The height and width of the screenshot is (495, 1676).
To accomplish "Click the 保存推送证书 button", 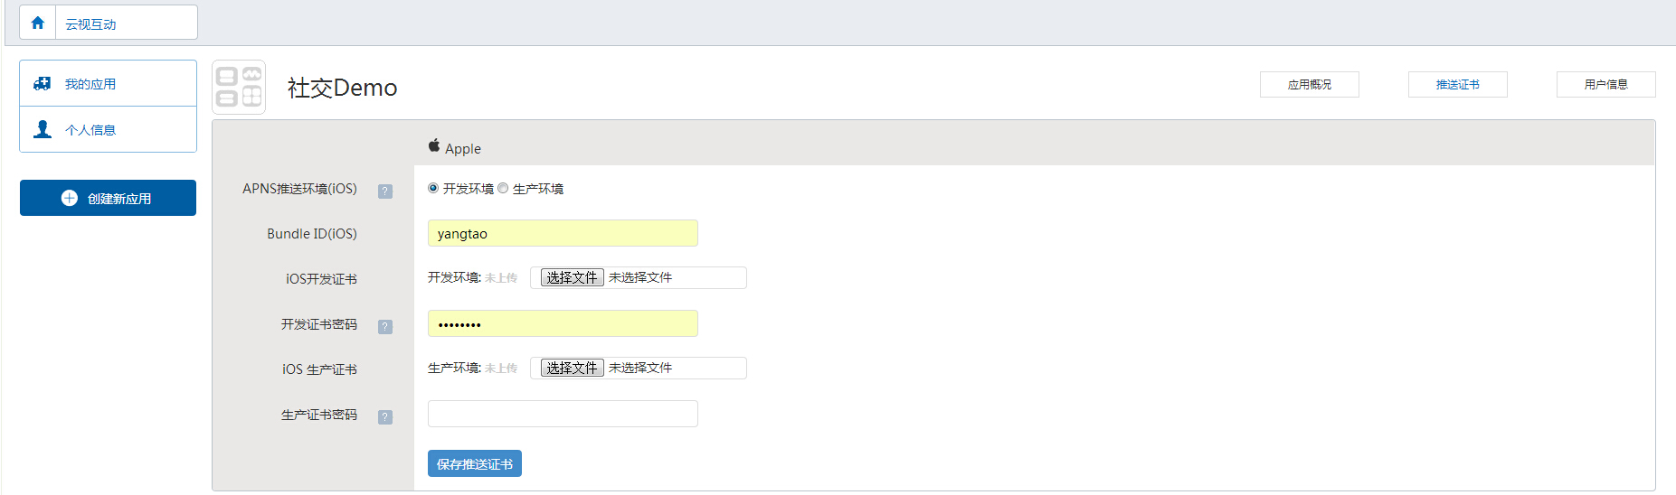I will pyautogui.click(x=474, y=463).
